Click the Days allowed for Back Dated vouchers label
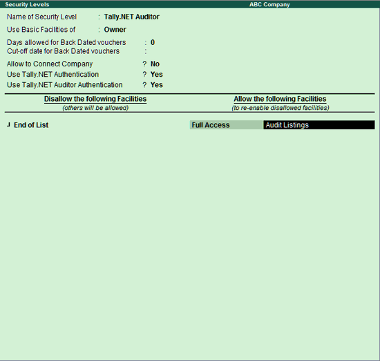The height and width of the screenshot is (361, 380). (x=66, y=42)
